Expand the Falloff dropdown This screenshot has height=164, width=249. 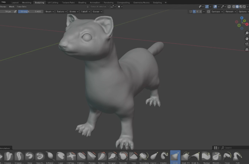click(x=85, y=12)
